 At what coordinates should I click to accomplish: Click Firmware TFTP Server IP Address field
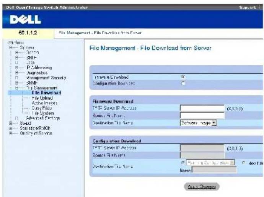tap(202, 108)
